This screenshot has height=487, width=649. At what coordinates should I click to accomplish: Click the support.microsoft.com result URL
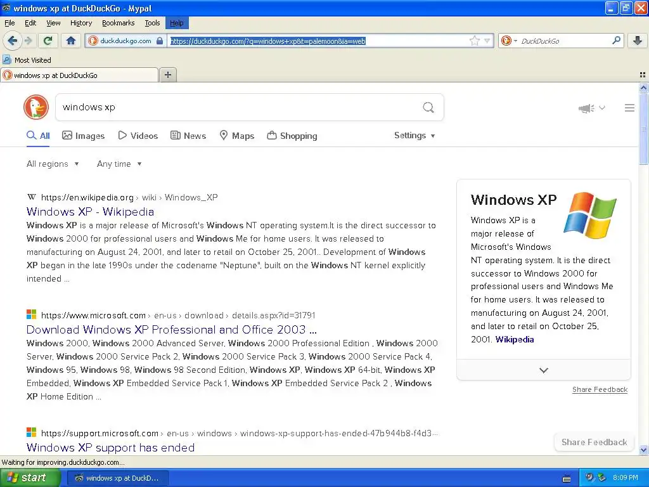[100, 434]
